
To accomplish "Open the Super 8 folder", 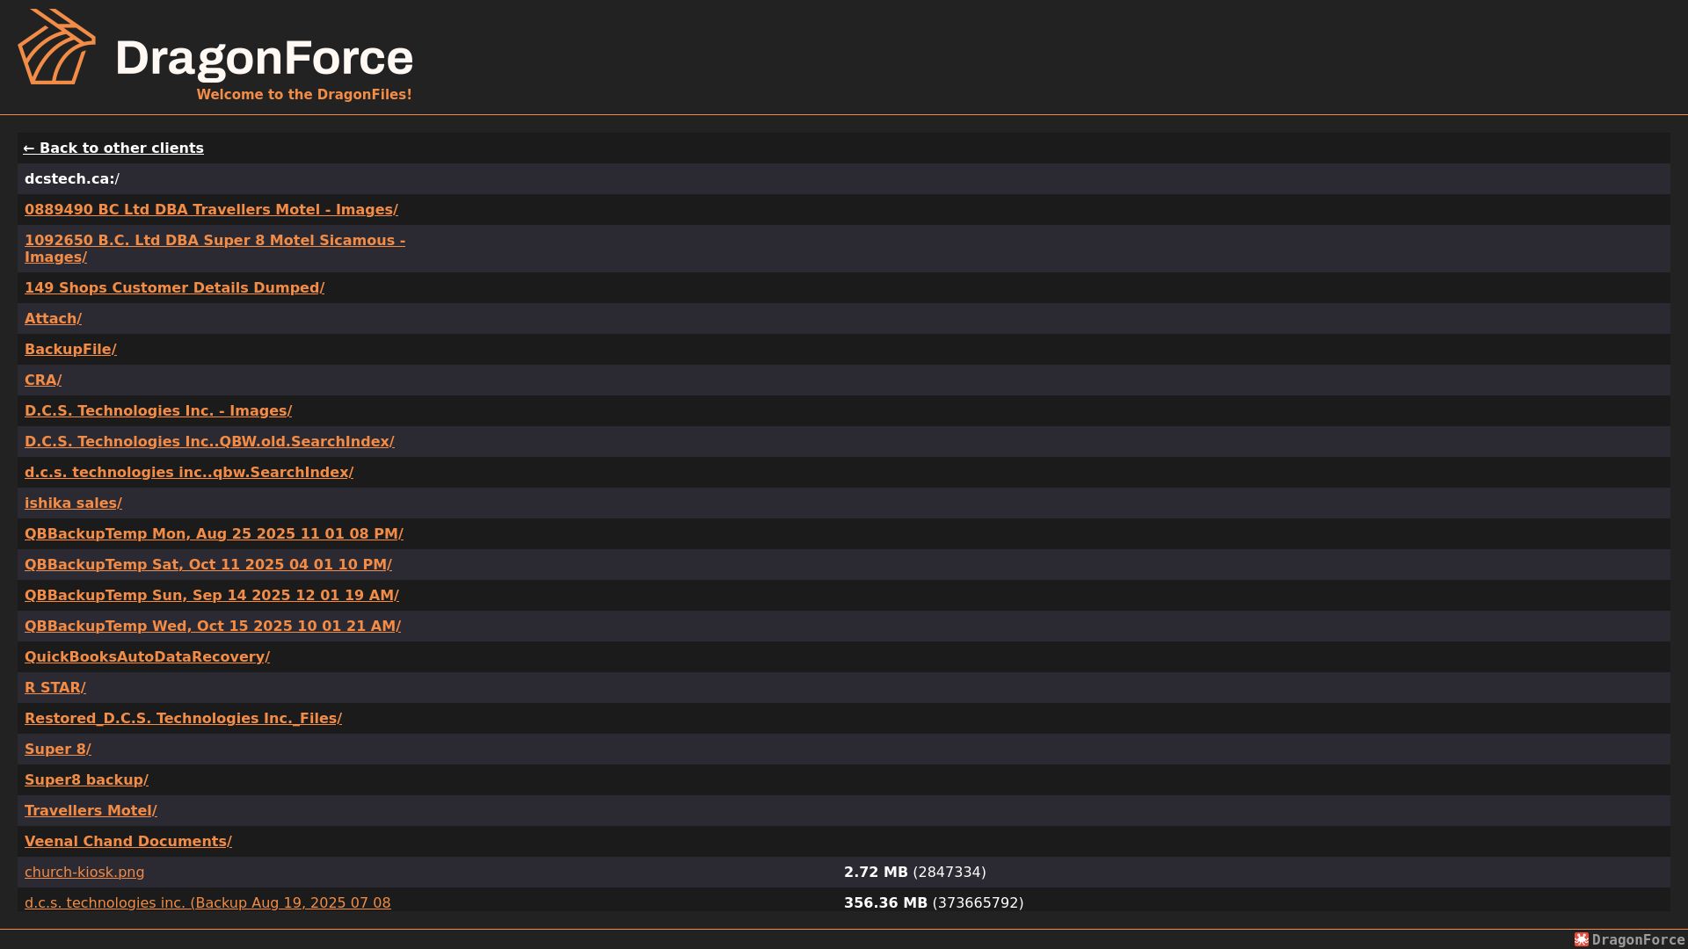I will click(58, 749).
